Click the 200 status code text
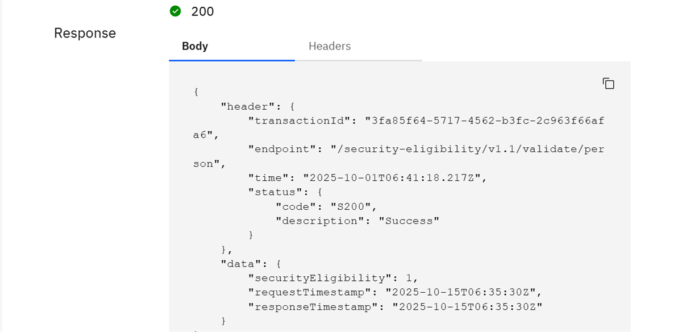 (x=203, y=11)
